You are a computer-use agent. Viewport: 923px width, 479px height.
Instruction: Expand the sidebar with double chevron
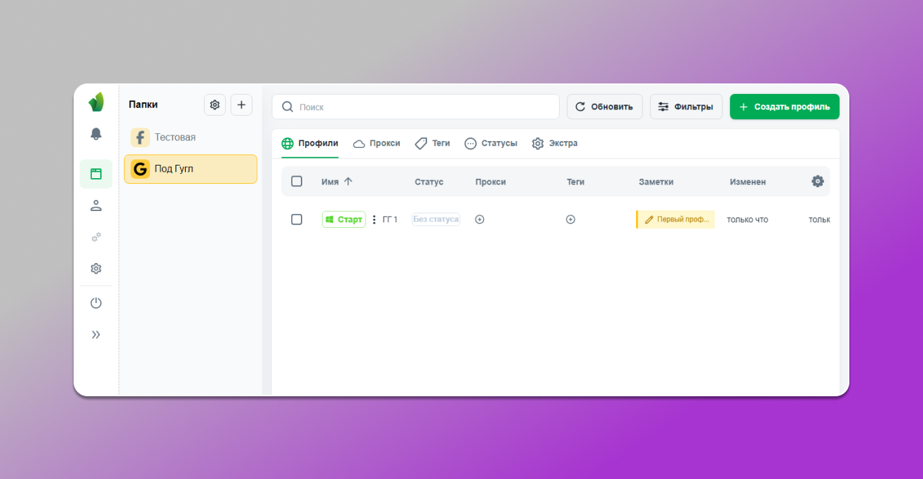[96, 335]
